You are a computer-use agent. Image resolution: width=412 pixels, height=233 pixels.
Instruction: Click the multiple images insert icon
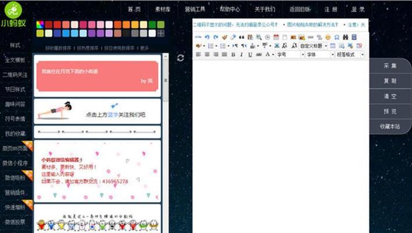(x=302, y=37)
